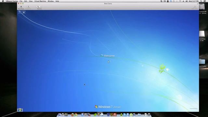Click the first small icon above Windows screen

click(x=19, y=12)
